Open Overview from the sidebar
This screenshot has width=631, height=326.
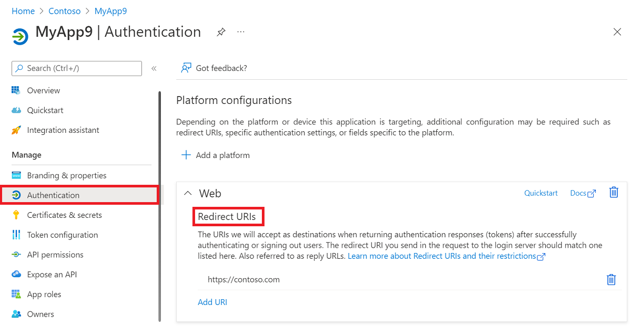coord(43,90)
